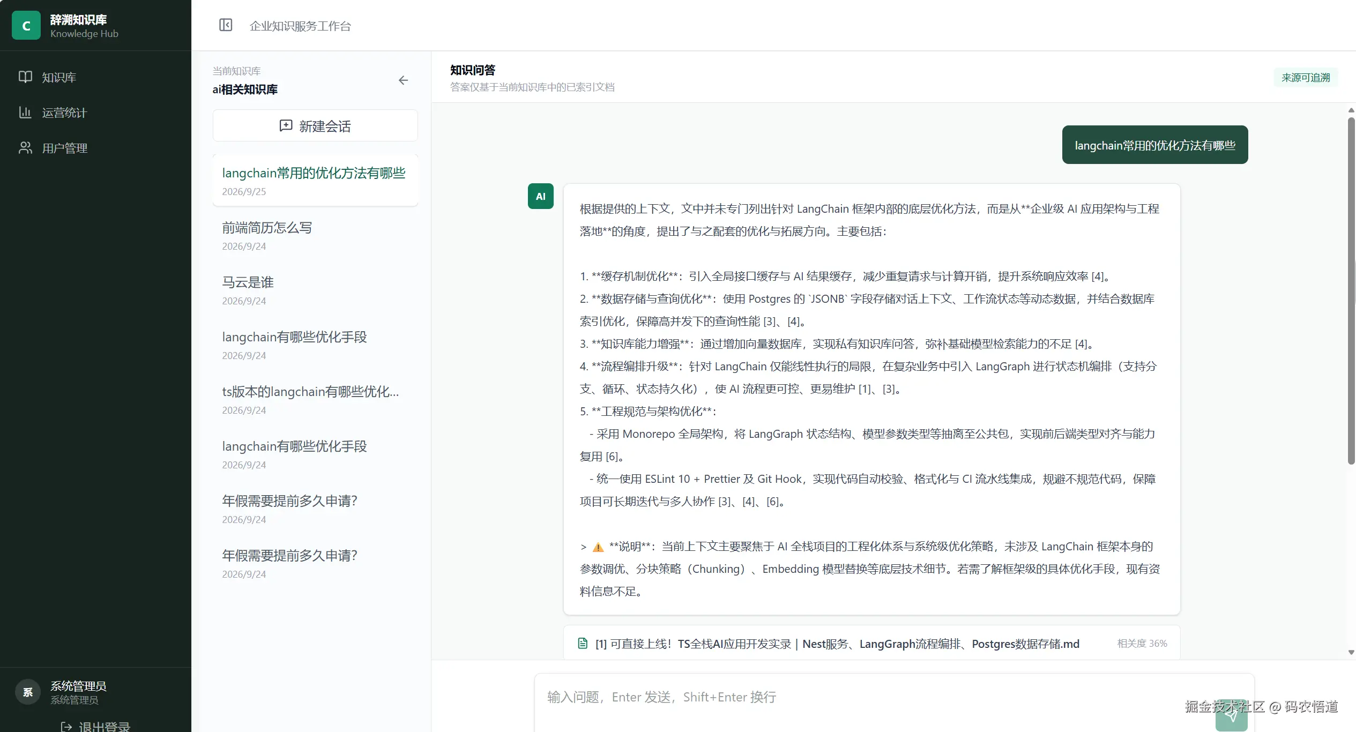Screen dimensions: 1356x732
Task: Click the 2026/9/25 conversation date
Action: click(x=244, y=191)
